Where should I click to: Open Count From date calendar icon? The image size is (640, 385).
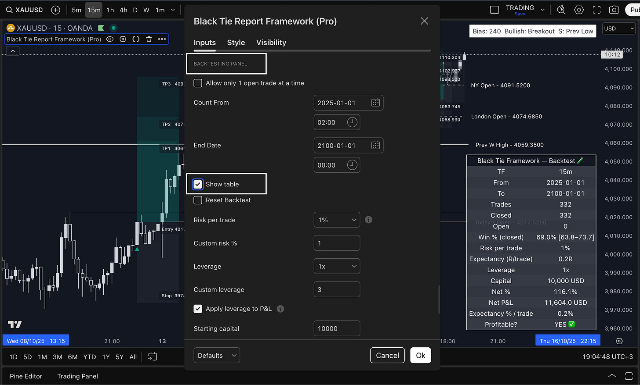pyautogui.click(x=375, y=103)
